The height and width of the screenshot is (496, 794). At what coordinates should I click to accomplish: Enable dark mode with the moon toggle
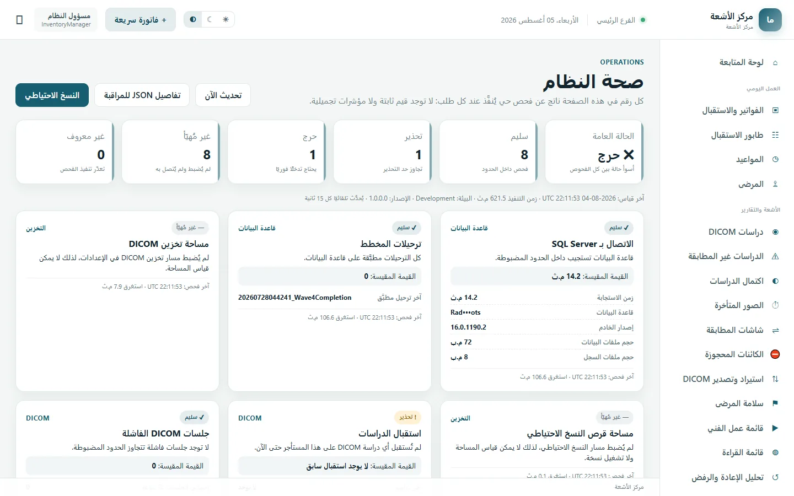210,19
